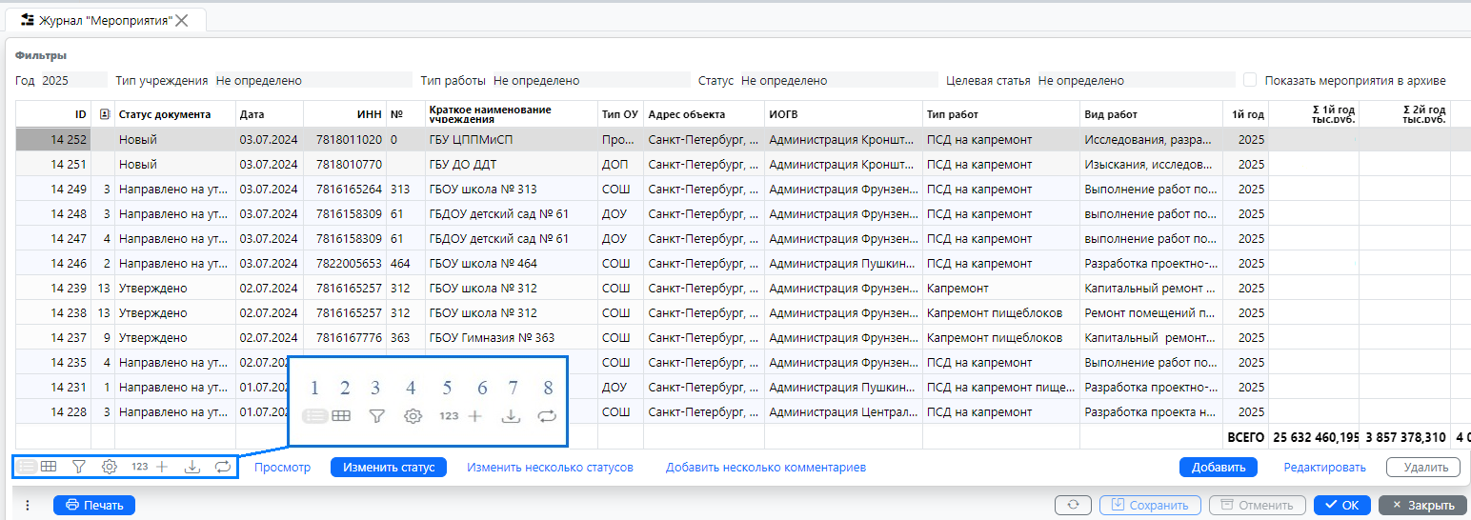Click the loop arrows icon in the bottom toolbar
The image size is (1471, 520).
(x=222, y=467)
